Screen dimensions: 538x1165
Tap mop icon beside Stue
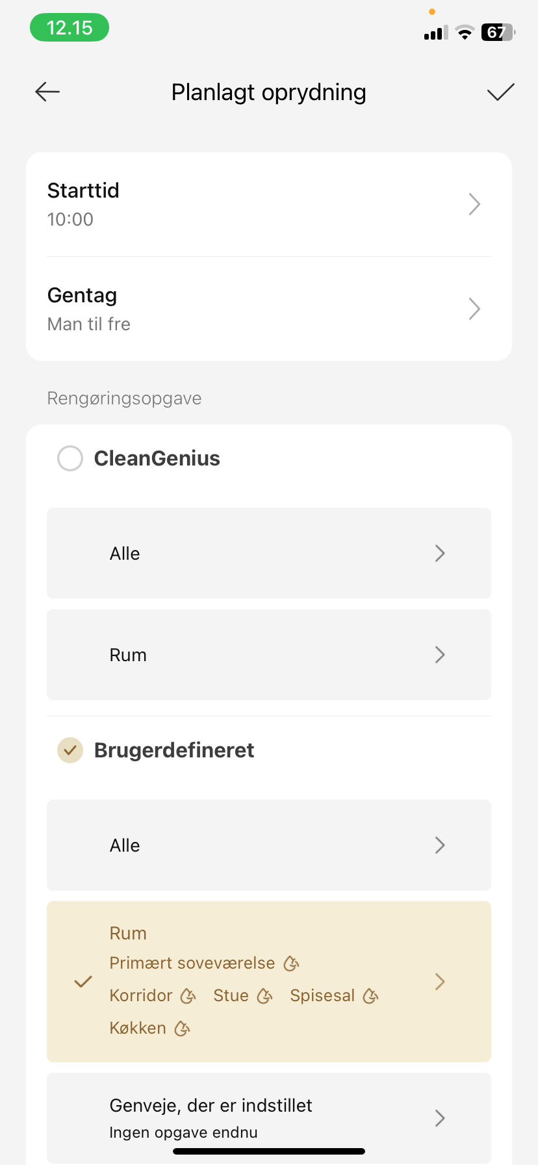[x=264, y=995]
